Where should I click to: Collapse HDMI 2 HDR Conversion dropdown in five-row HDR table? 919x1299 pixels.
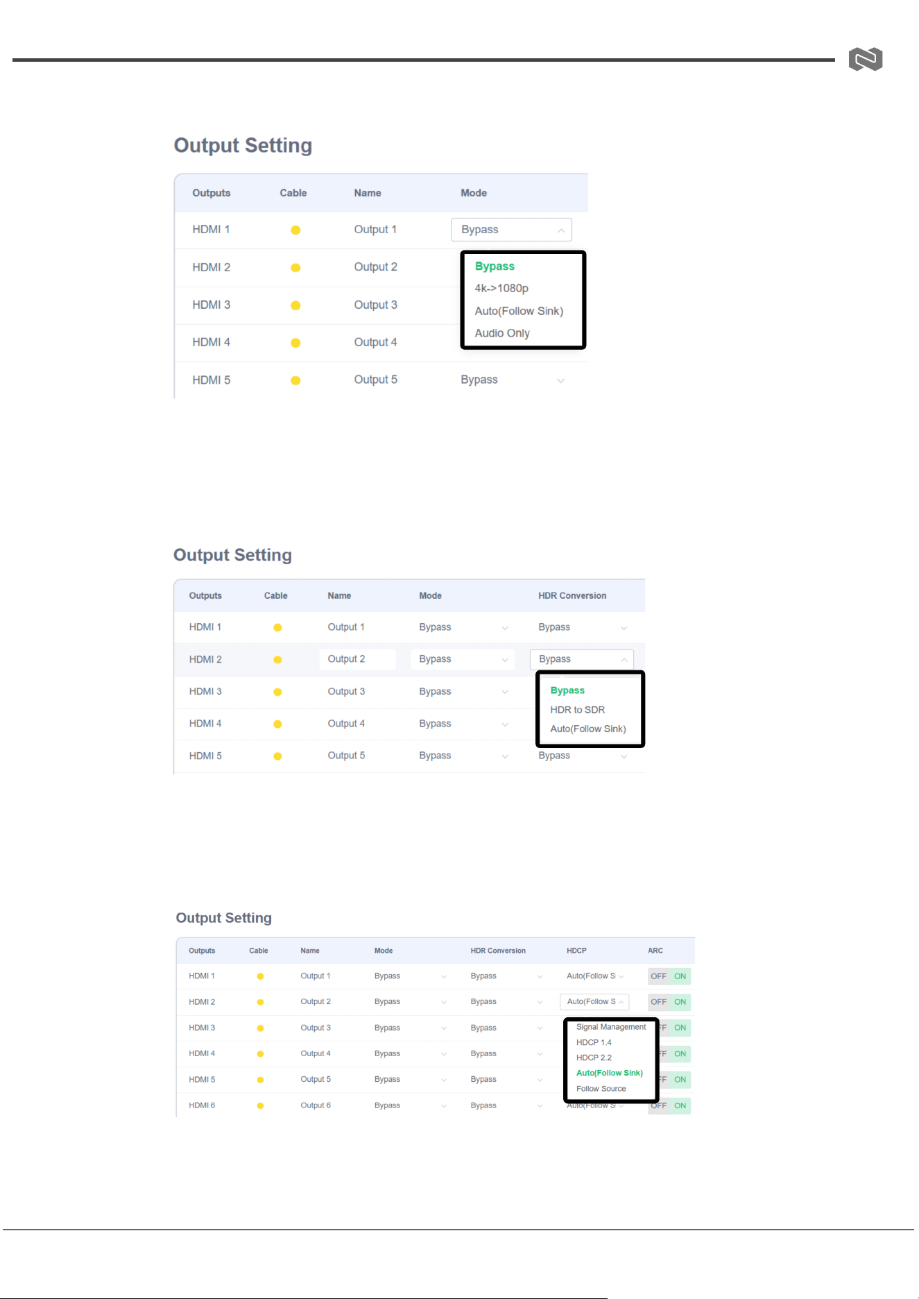click(582, 659)
